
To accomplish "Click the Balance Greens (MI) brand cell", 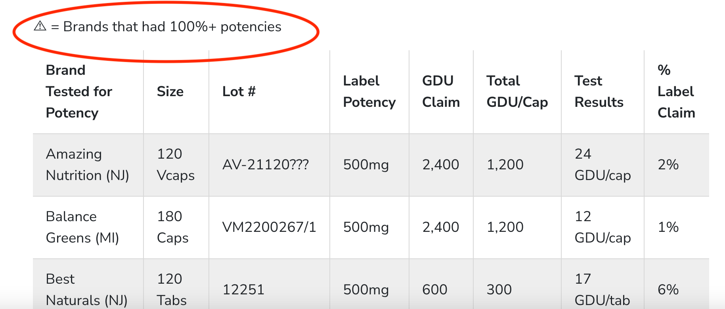I will click(82, 227).
